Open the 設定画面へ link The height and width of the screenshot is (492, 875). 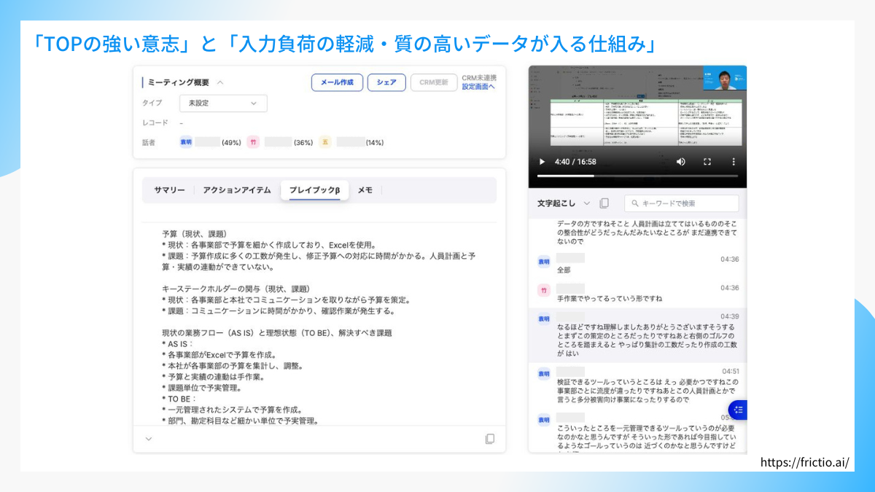point(478,87)
